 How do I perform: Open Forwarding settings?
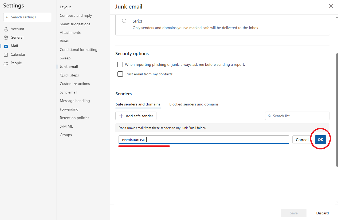pyautogui.click(x=69, y=109)
